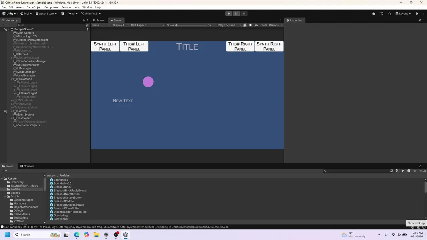Select LevelManager in Hierarchy
427x240 pixels.
point(26,76)
